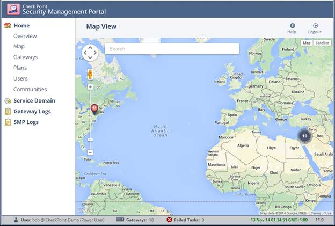Pan the map left with arrow

pos(85,53)
